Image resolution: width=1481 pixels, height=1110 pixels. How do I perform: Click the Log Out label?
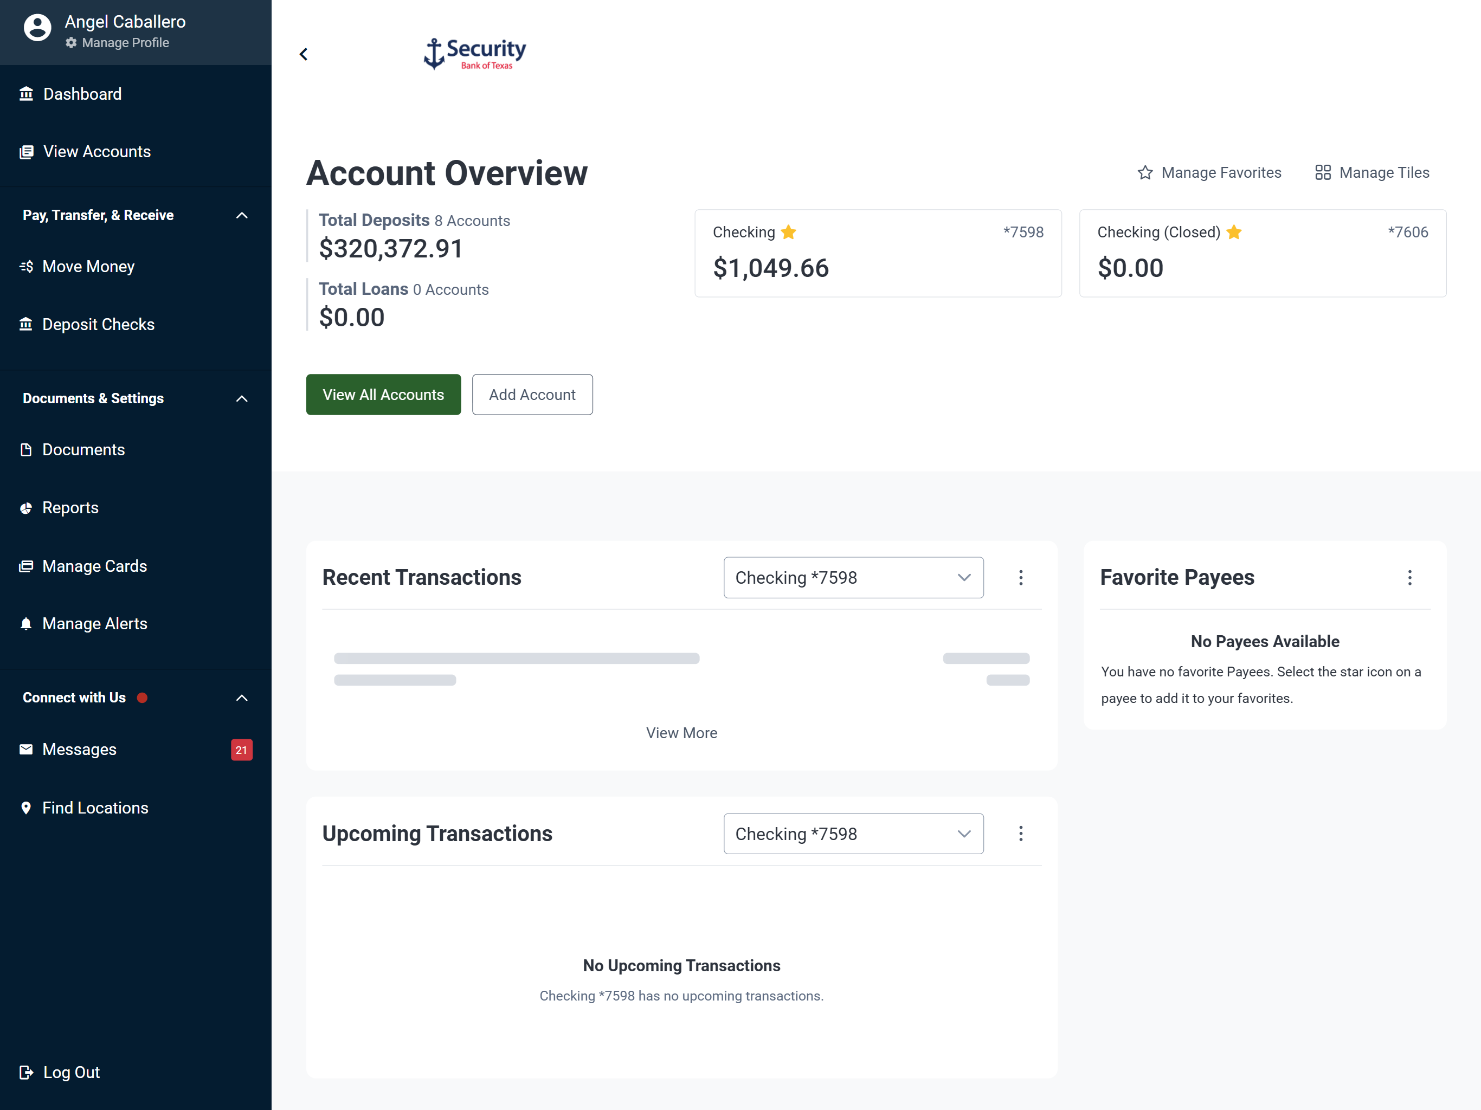72,1073
